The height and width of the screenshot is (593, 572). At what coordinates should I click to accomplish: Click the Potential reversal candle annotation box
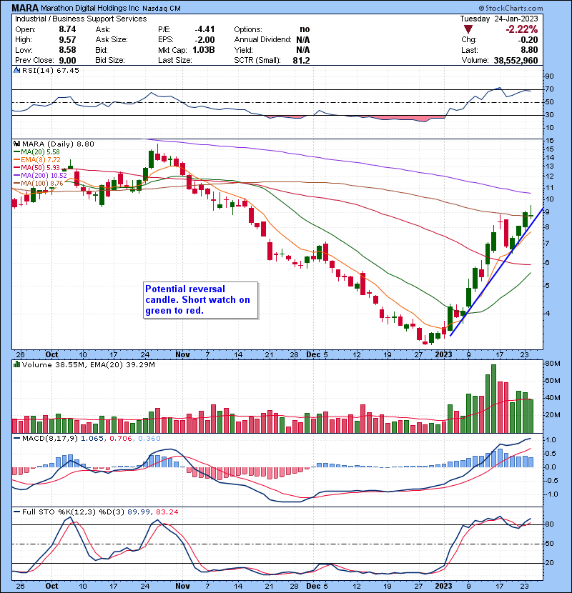(x=201, y=300)
